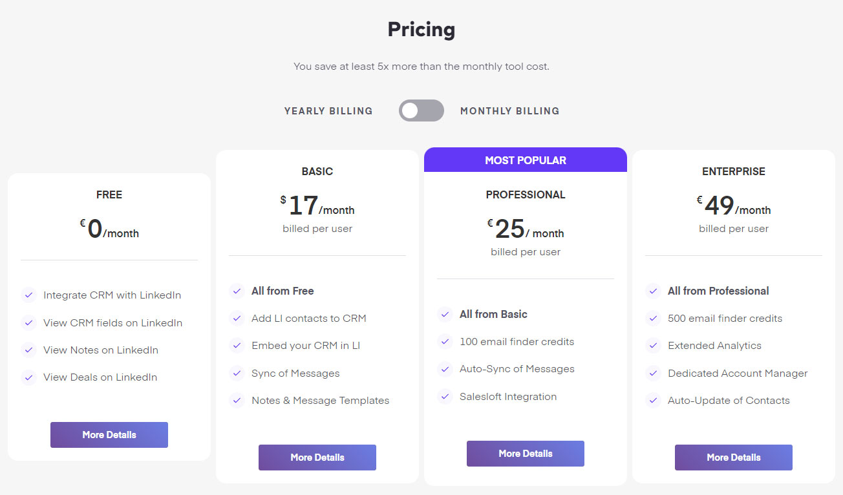Screen dimensions: 843x495
Task: Click checkmark icon next to Salesloft Integration
Action: (445, 397)
